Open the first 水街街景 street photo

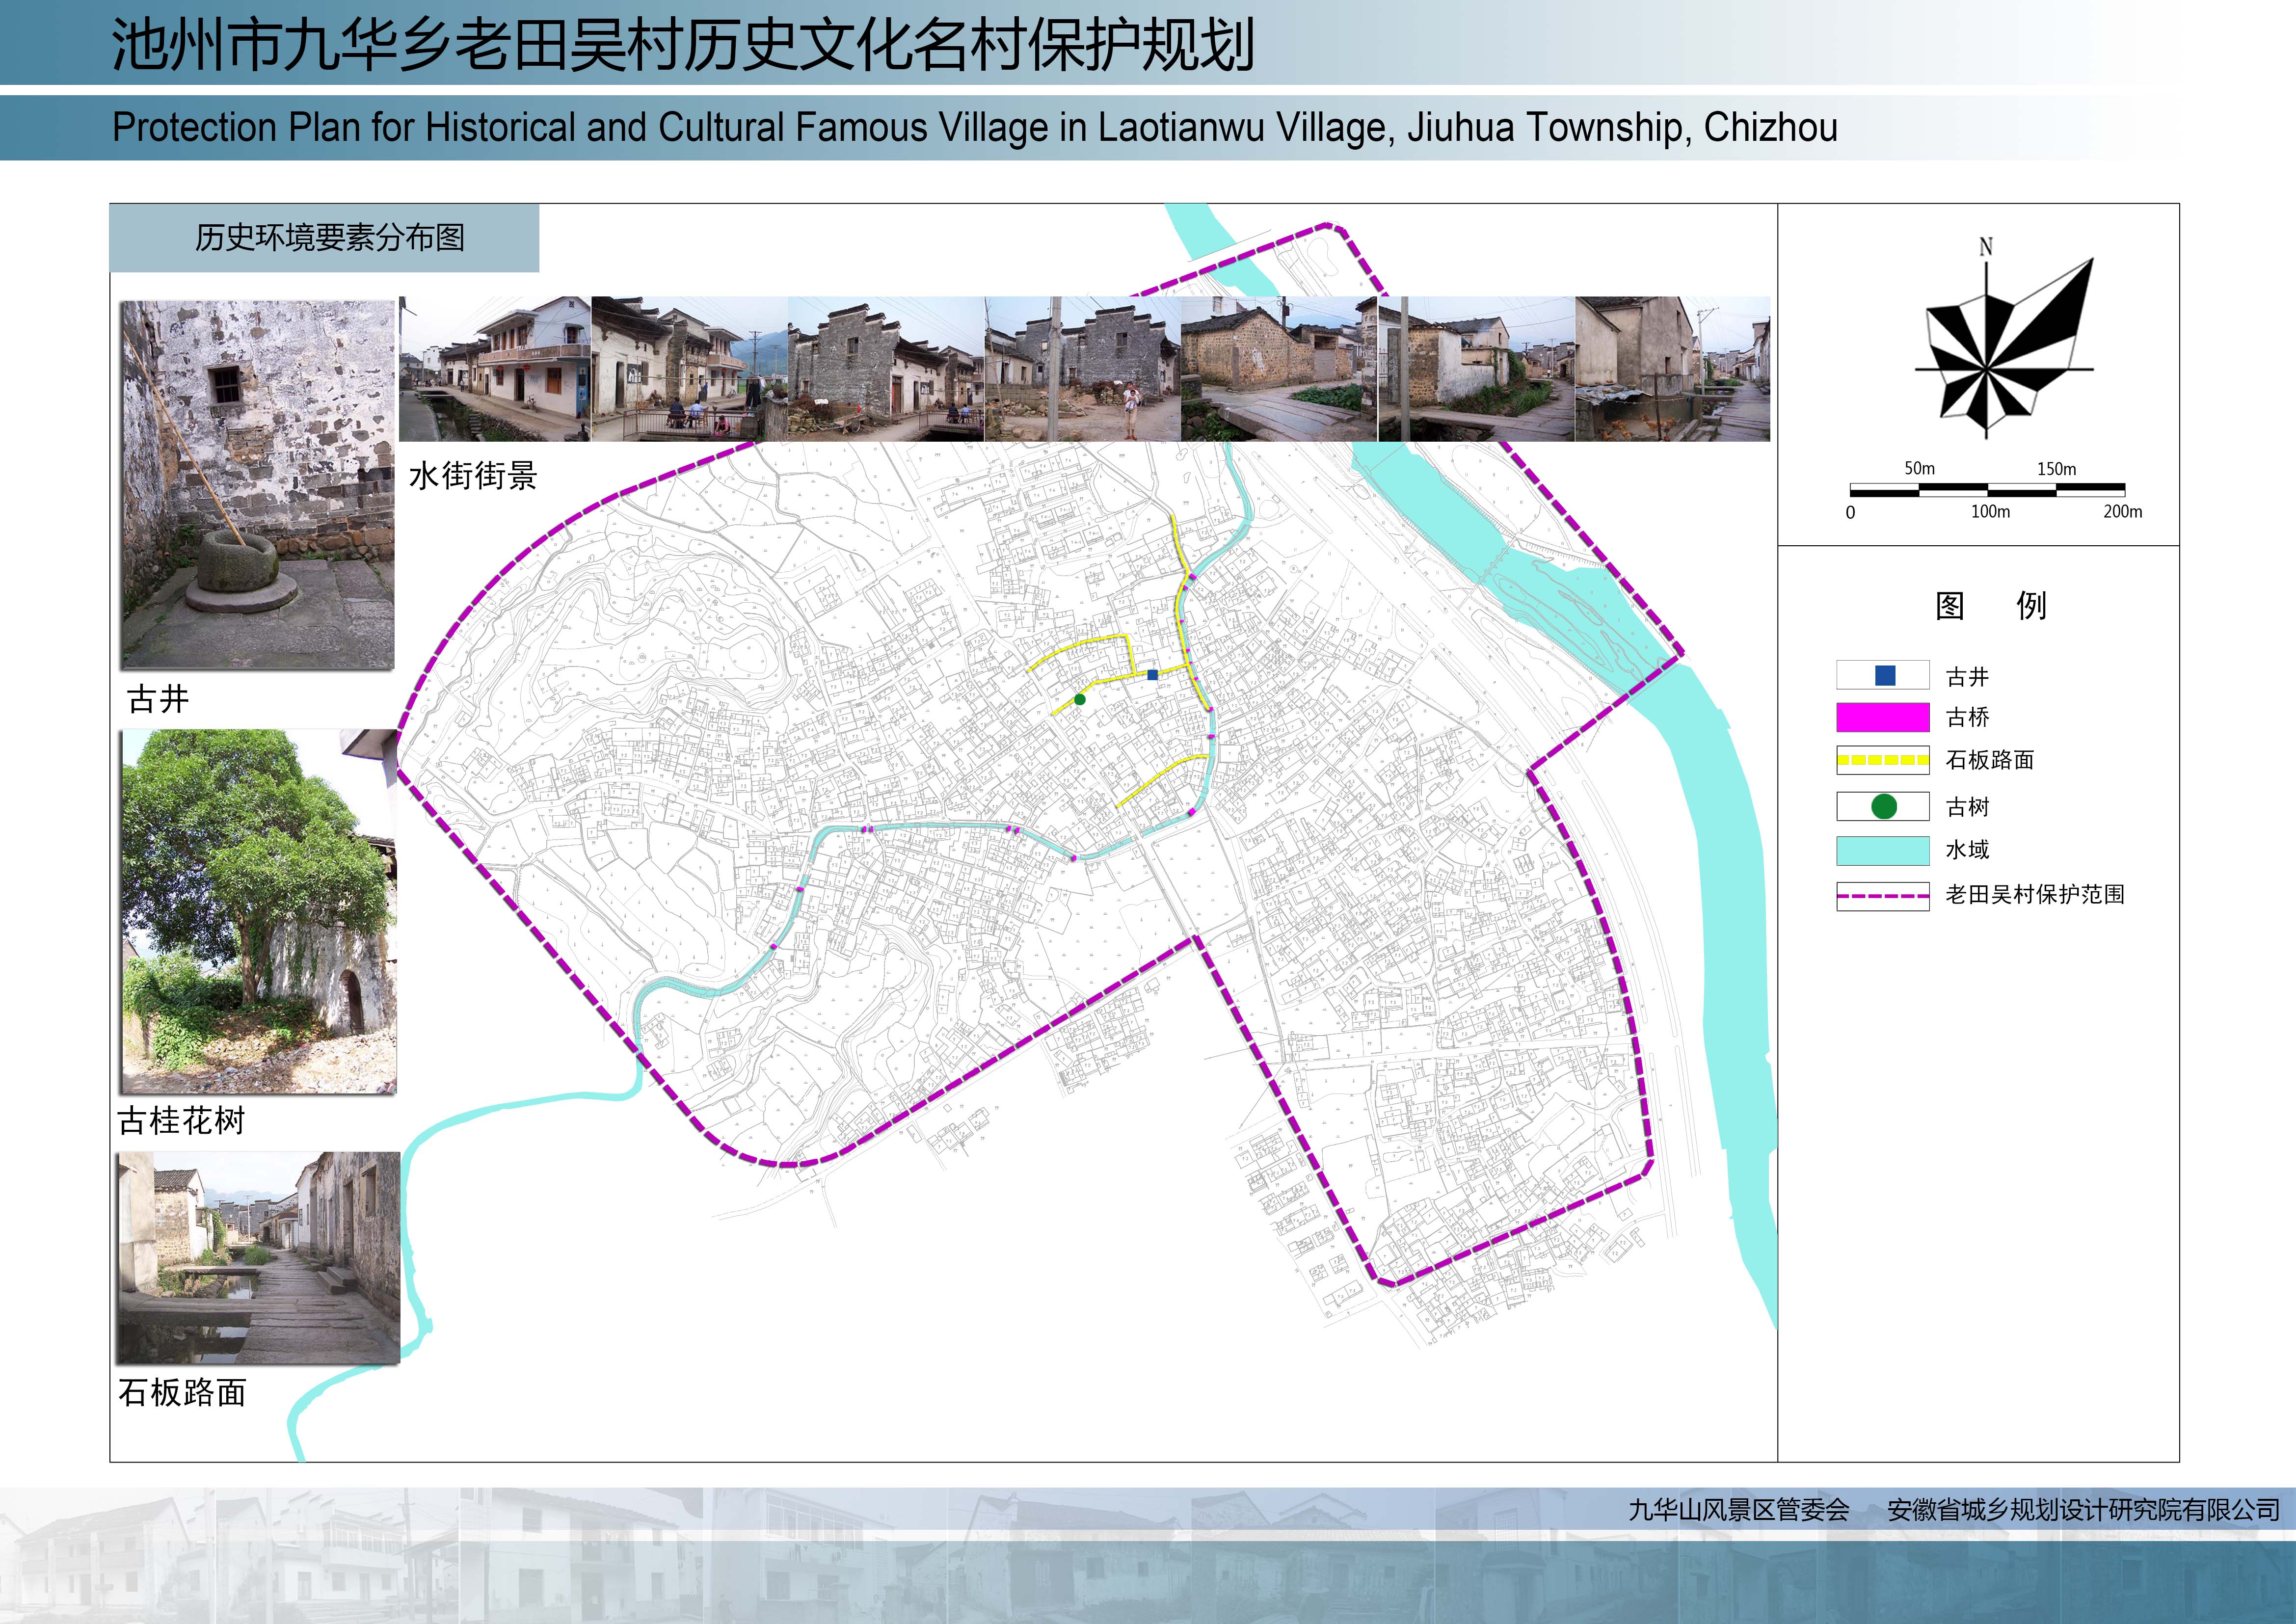pyautogui.click(x=495, y=369)
